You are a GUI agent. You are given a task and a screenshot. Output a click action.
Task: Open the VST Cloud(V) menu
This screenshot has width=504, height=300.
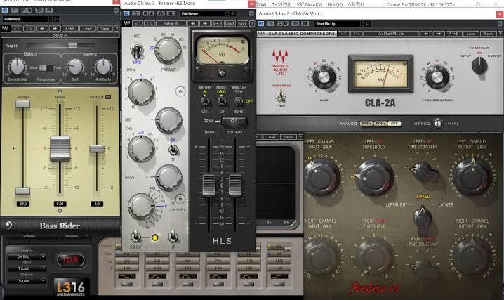pos(310,4)
